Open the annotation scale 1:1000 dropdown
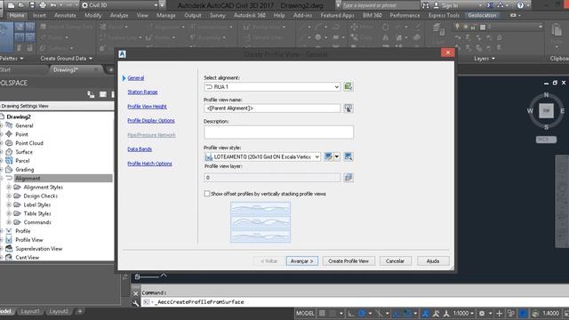Viewport: 569px width, 320px height. pos(463,313)
